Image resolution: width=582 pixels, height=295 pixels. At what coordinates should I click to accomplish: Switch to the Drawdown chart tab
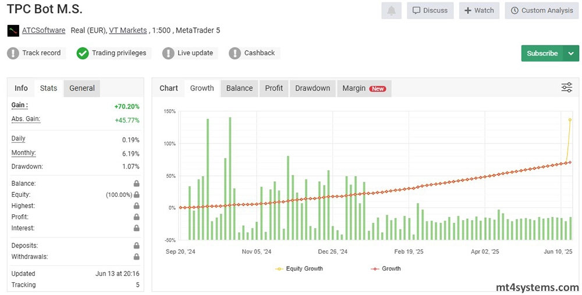(313, 88)
